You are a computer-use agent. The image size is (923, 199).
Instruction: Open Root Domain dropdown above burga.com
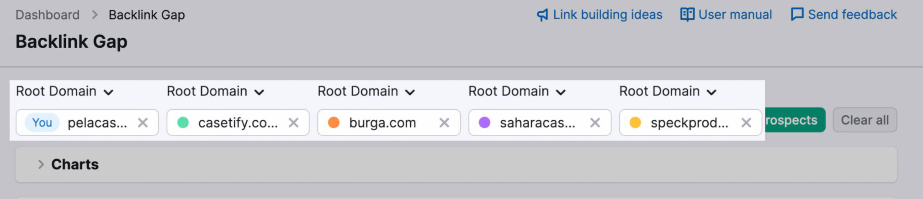(366, 92)
